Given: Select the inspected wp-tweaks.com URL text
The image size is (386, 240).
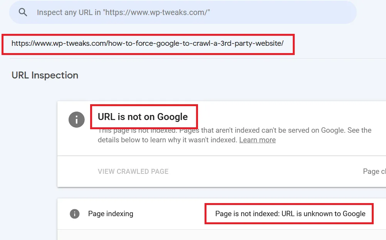Looking at the screenshot, I should coord(148,43).
